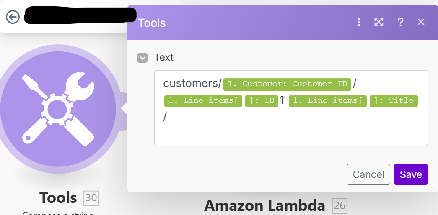Click the module number 26 badge
Image resolution: width=438 pixels, height=215 pixels.
(x=340, y=205)
